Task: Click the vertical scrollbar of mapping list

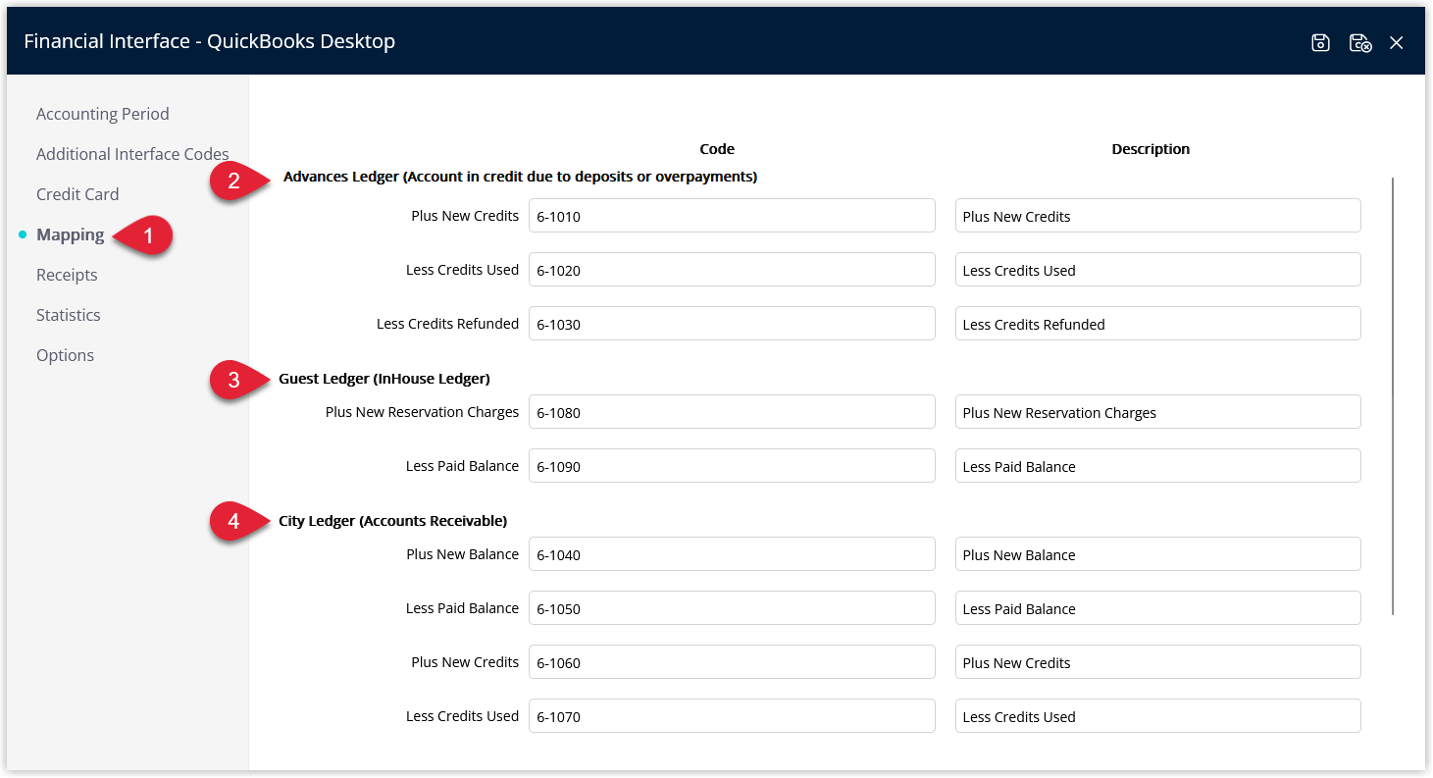Action: coord(1393,396)
